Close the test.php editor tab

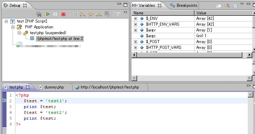[28, 87]
